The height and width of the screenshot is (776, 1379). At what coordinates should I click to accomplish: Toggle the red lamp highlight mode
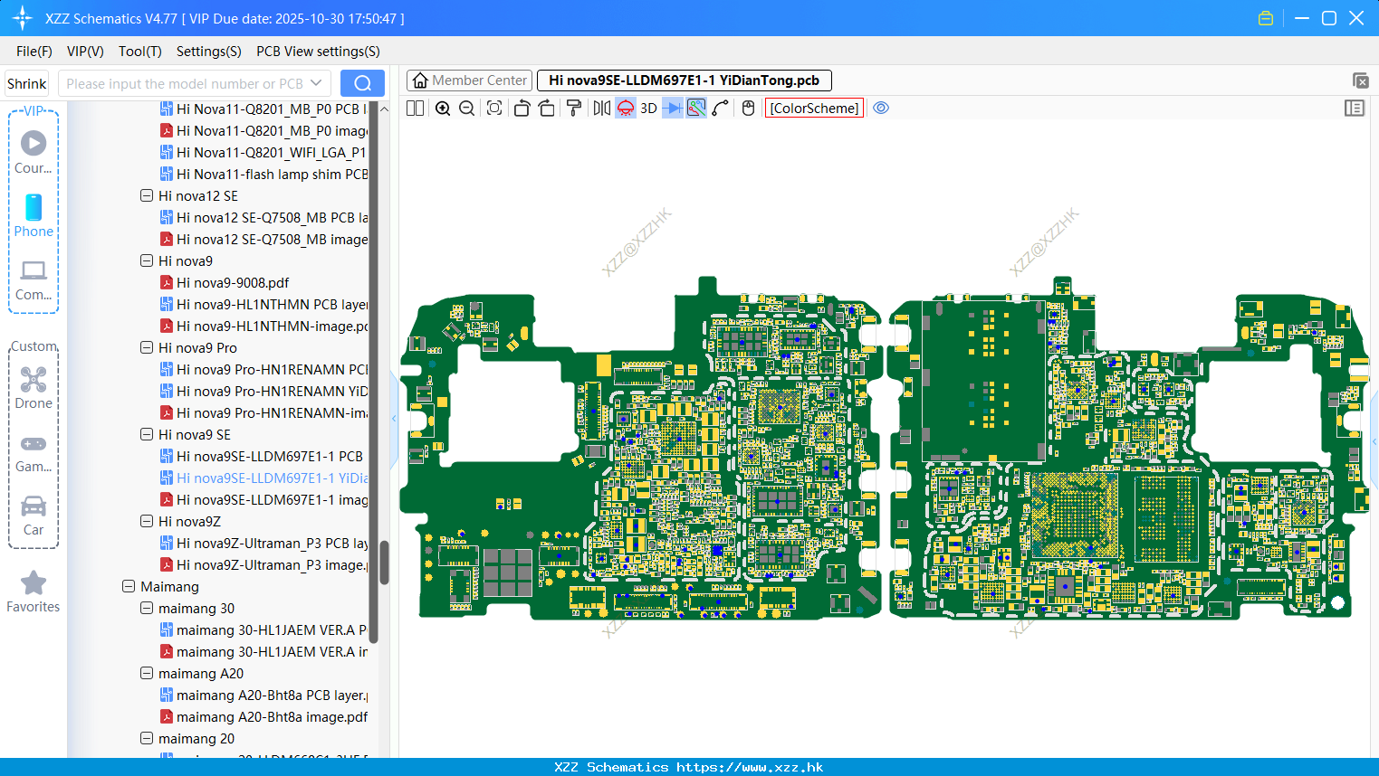click(x=626, y=109)
